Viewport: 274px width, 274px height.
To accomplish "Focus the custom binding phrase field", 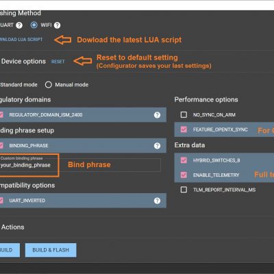I will pyautogui.click(x=80, y=165).
